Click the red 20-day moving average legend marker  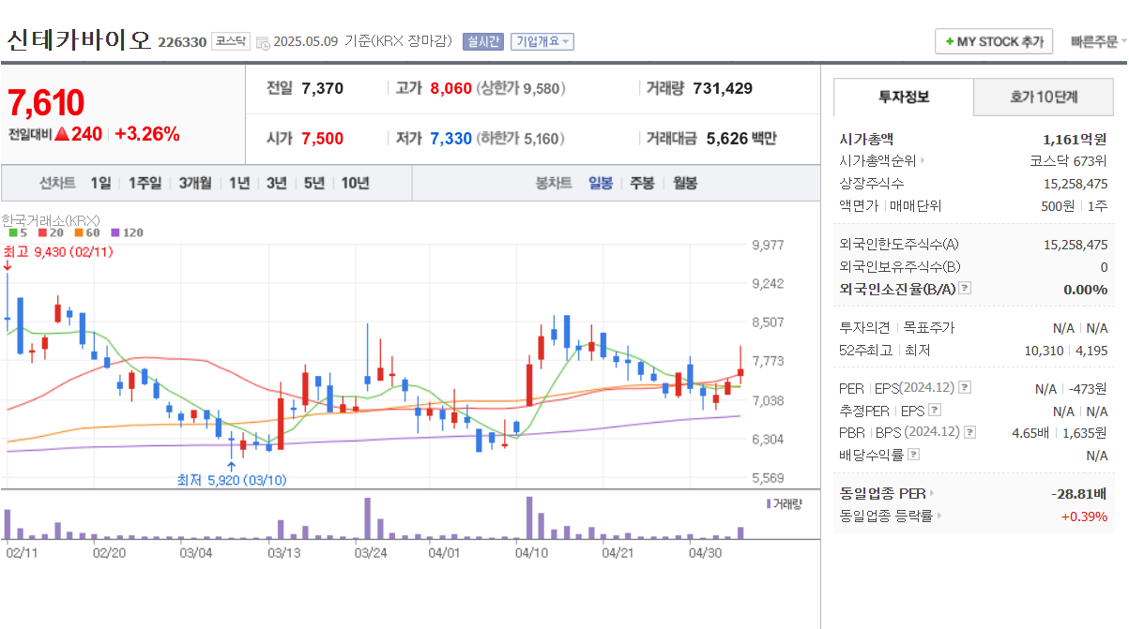[41, 232]
